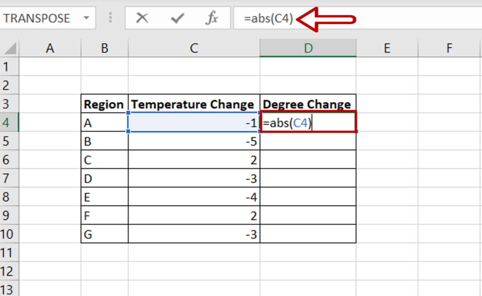Select column F header
Screen dimensions: 482x296
[449, 48]
